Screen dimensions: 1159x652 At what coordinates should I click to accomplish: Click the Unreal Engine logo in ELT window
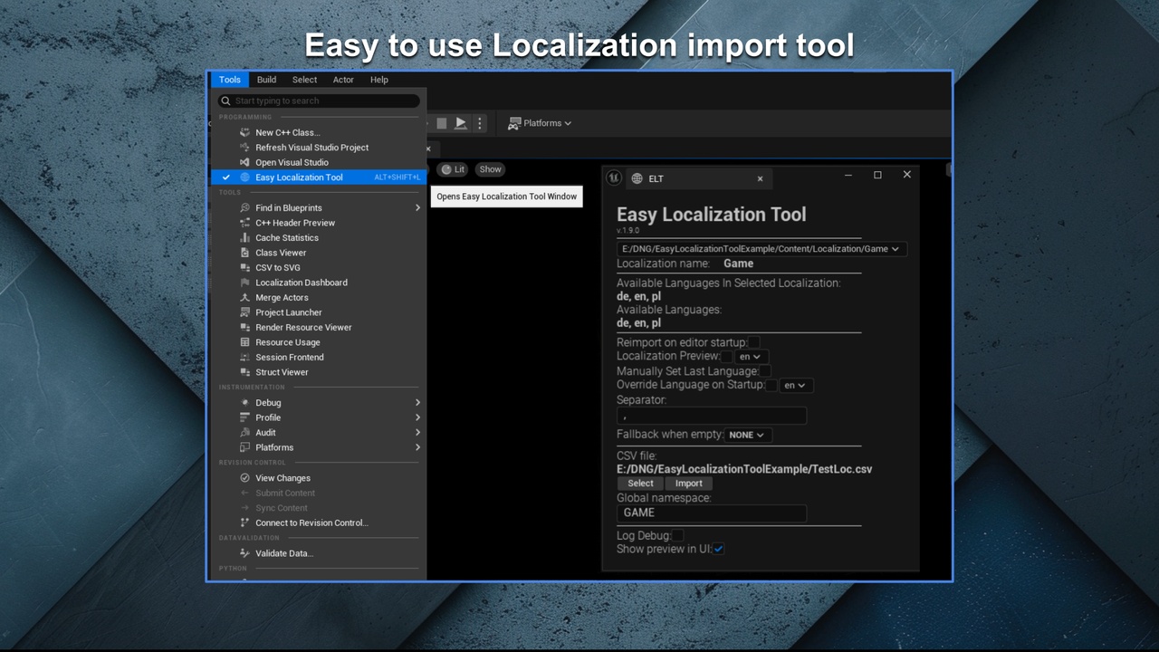(x=614, y=178)
